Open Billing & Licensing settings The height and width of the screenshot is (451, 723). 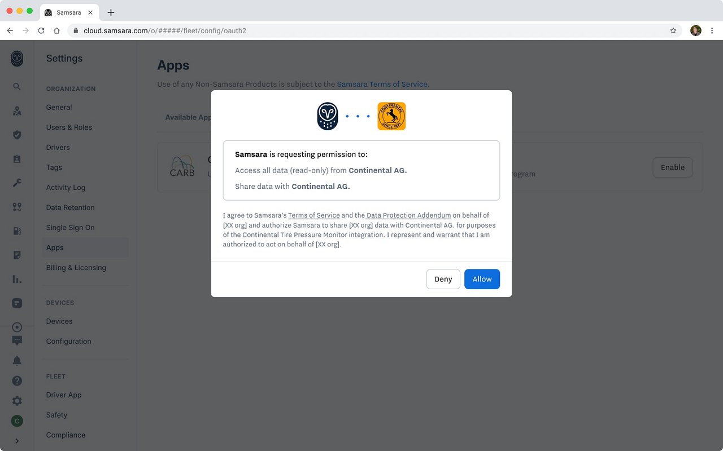tap(76, 267)
